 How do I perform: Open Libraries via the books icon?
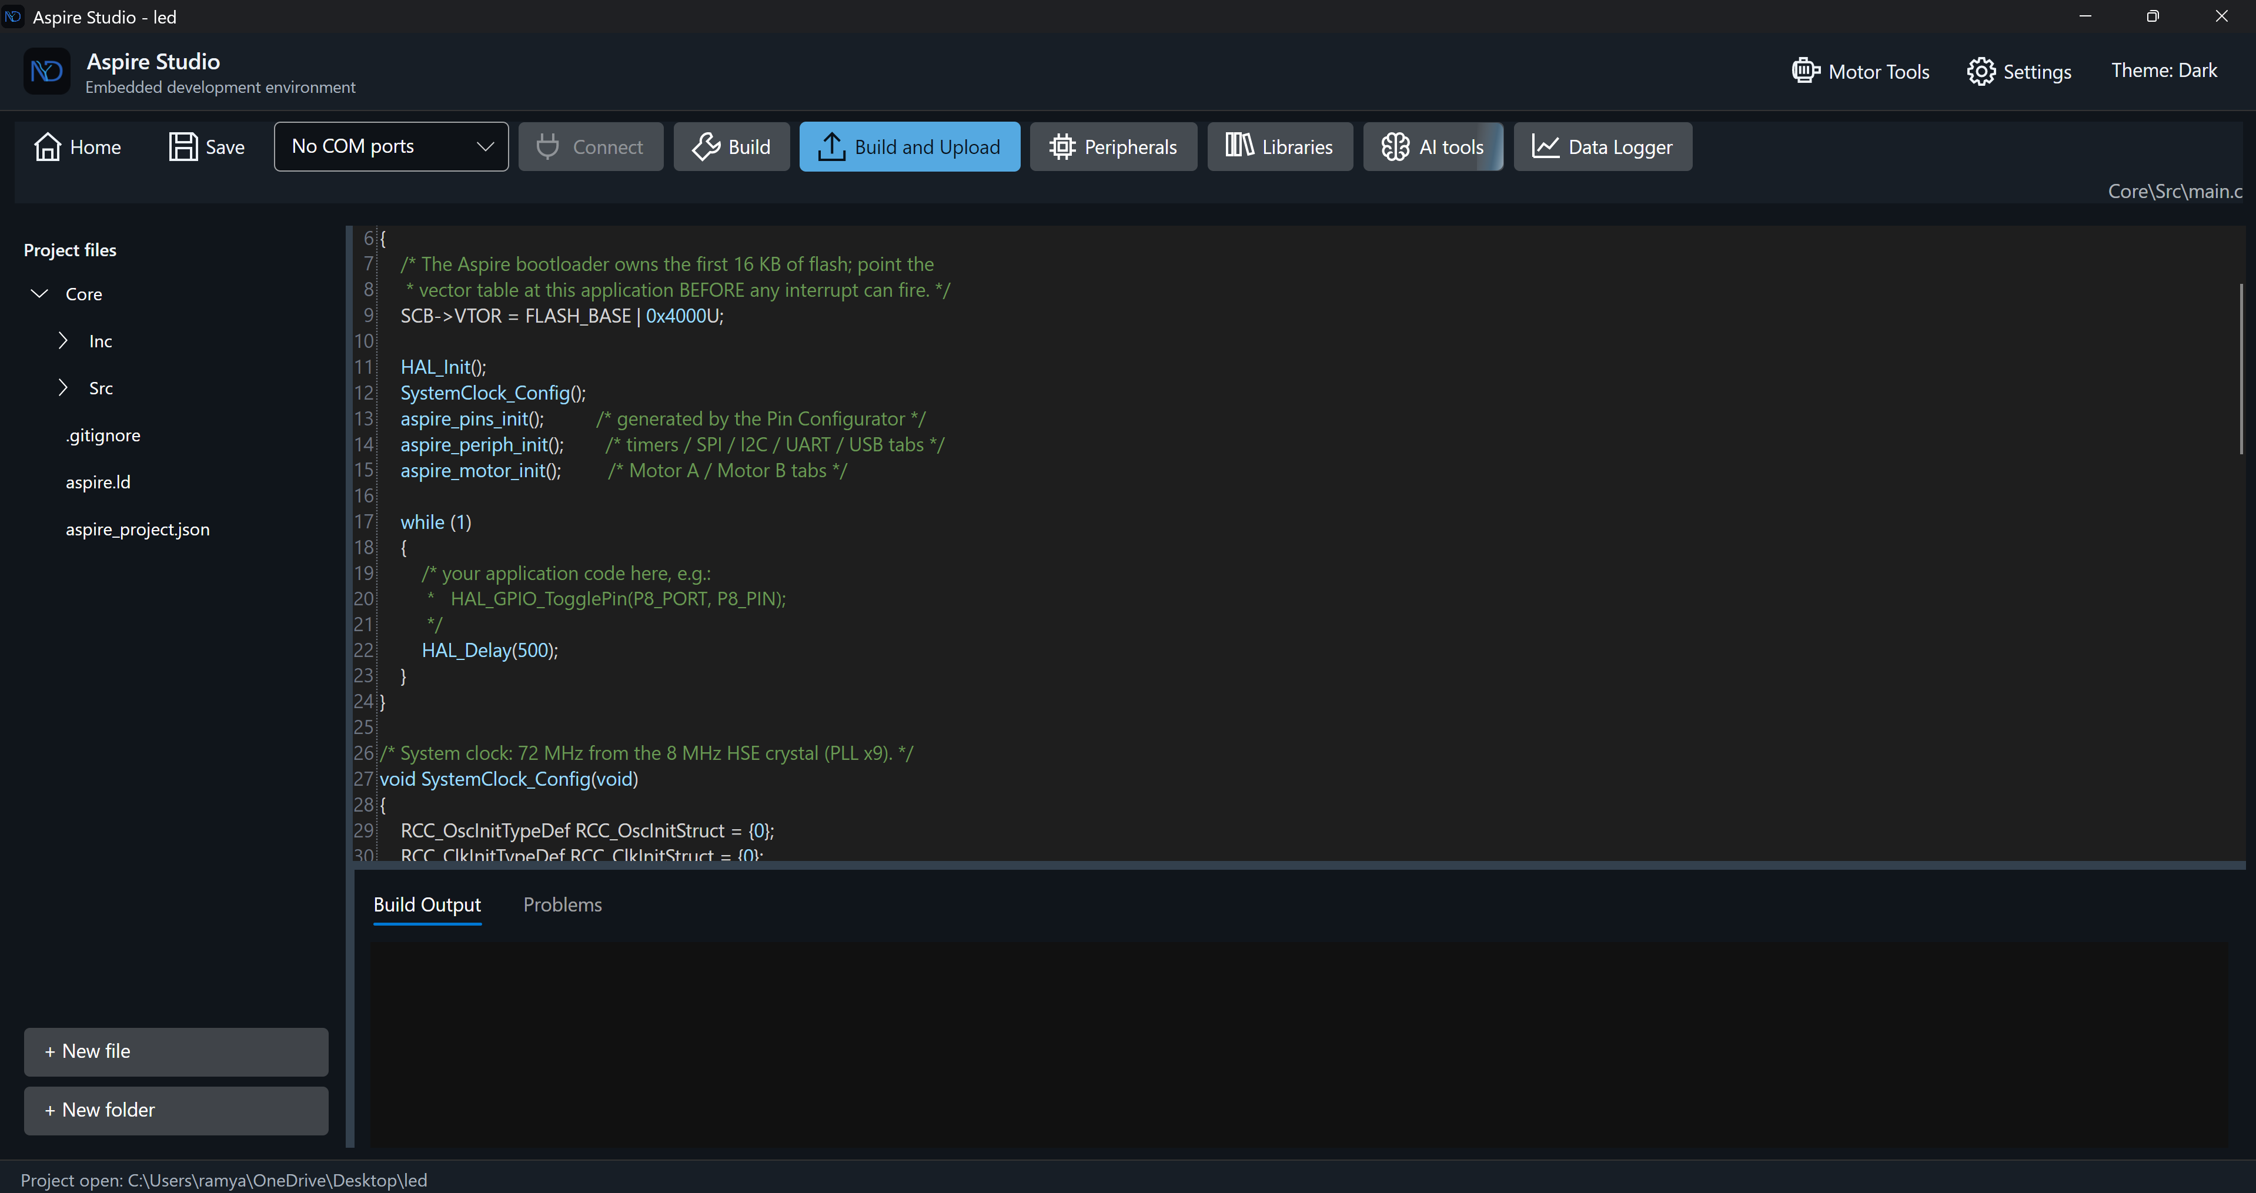coord(1239,145)
